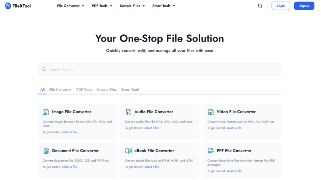Select the Image File Converter icon

point(46,112)
